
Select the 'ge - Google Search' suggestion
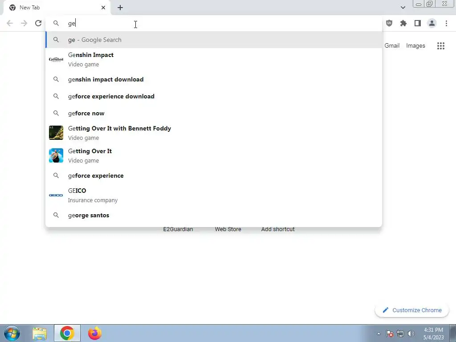click(x=214, y=40)
